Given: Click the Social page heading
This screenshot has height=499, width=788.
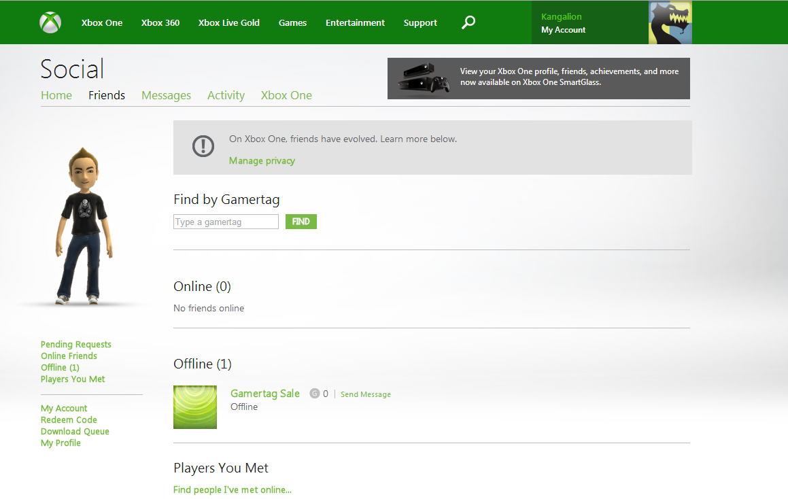Looking at the screenshot, I should click(72, 69).
